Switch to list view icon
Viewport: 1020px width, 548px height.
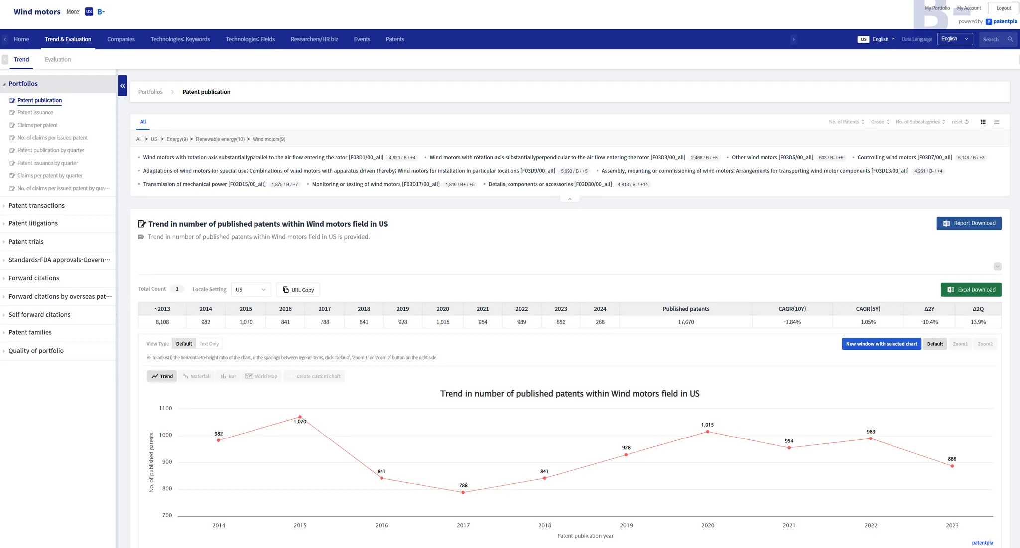996,122
